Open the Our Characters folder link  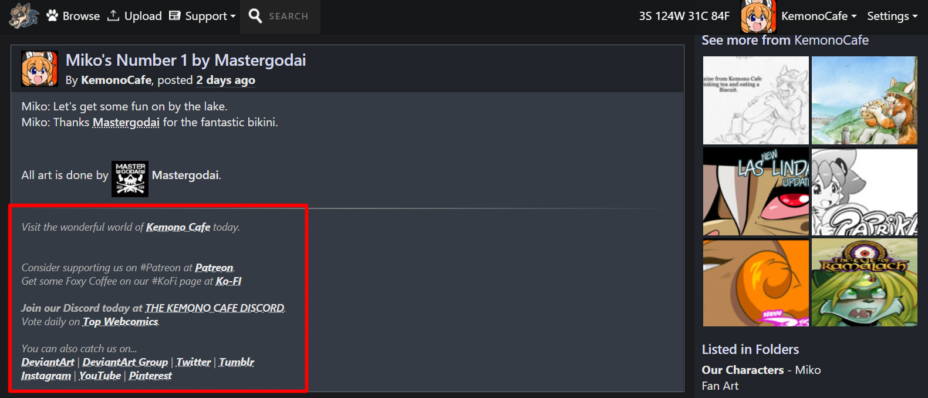click(x=743, y=370)
